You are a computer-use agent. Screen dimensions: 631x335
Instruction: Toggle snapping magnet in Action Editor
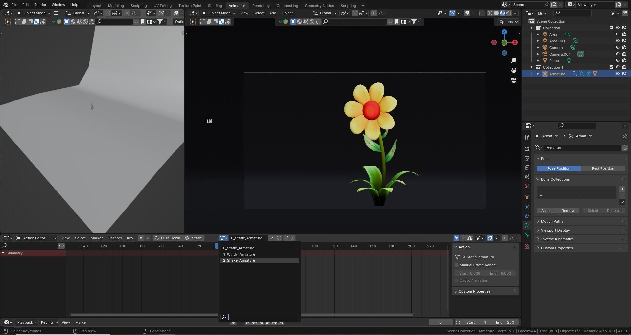click(x=490, y=238)
